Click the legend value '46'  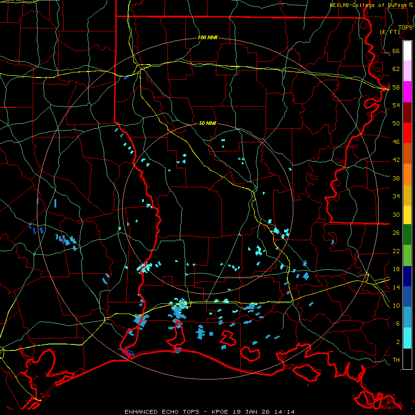click(396, 142)
